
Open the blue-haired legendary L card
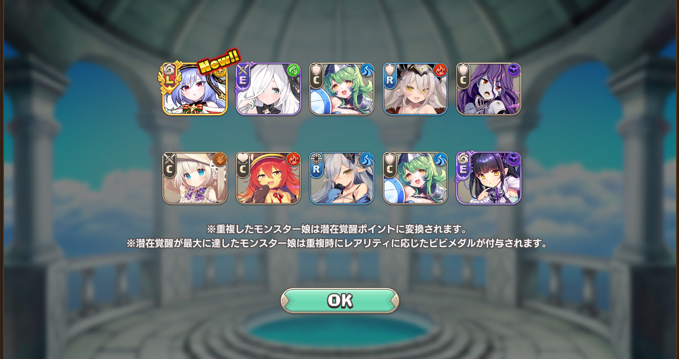coord(195,89)
